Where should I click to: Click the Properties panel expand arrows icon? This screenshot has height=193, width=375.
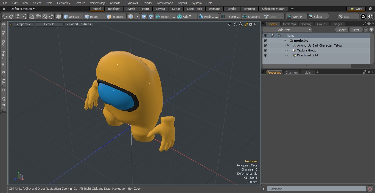(x=365, y=72)
